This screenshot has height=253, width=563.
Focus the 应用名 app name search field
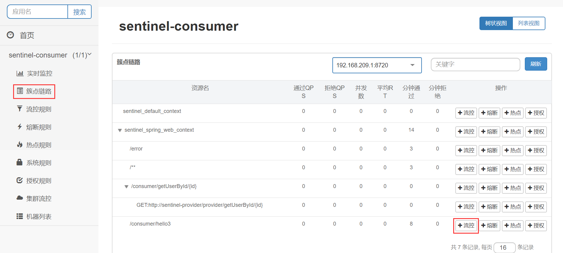[38, 12]
